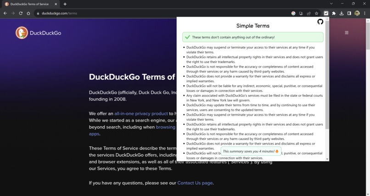Bookmark this page with the star icon
This screenshot has width=370, height=196.
[316, 13]
